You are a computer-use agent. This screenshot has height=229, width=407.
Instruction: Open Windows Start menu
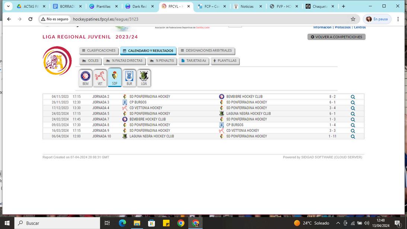(7, 223)
